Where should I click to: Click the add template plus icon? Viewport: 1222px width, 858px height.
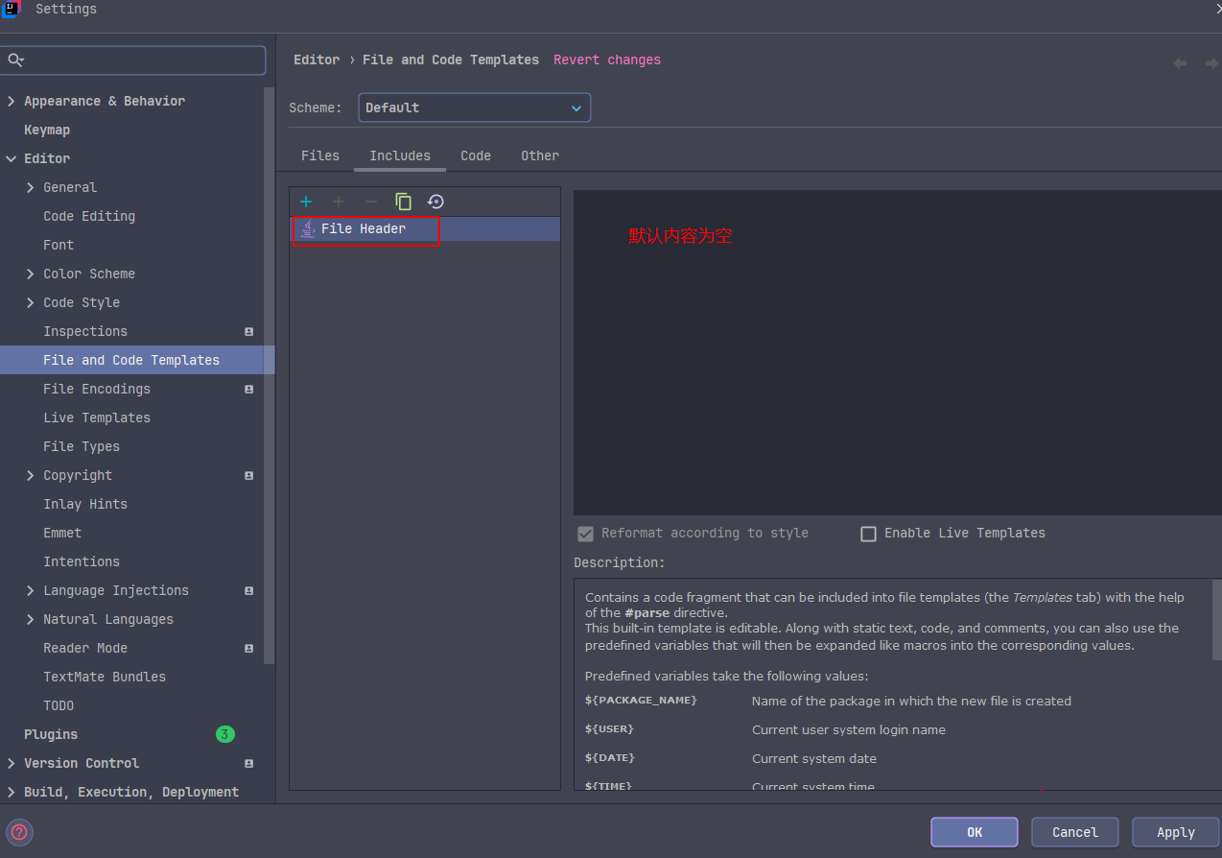[306, 202]
